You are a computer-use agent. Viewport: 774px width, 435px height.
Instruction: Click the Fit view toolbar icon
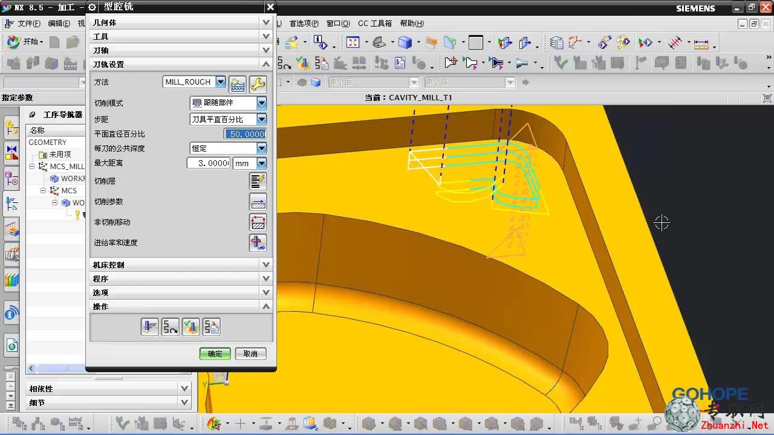point(353,42)
